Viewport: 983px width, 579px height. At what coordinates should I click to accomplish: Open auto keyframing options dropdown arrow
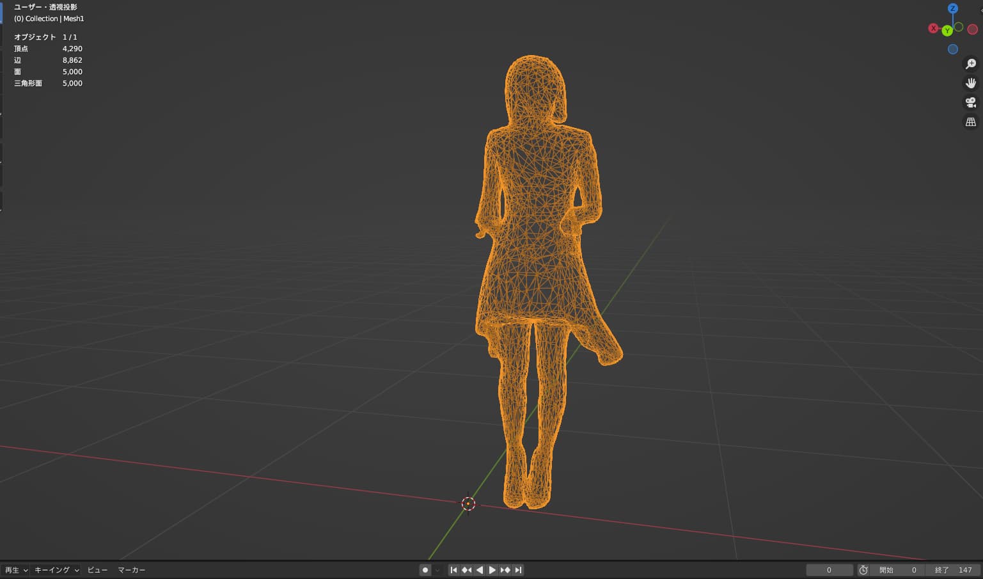coord(437,570)
